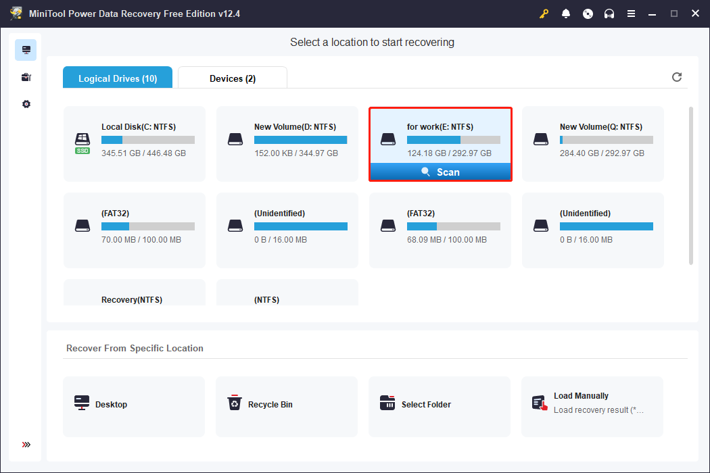Click Load Manually recovery result
Screen dimensions: 710x473
click(592, 407)
